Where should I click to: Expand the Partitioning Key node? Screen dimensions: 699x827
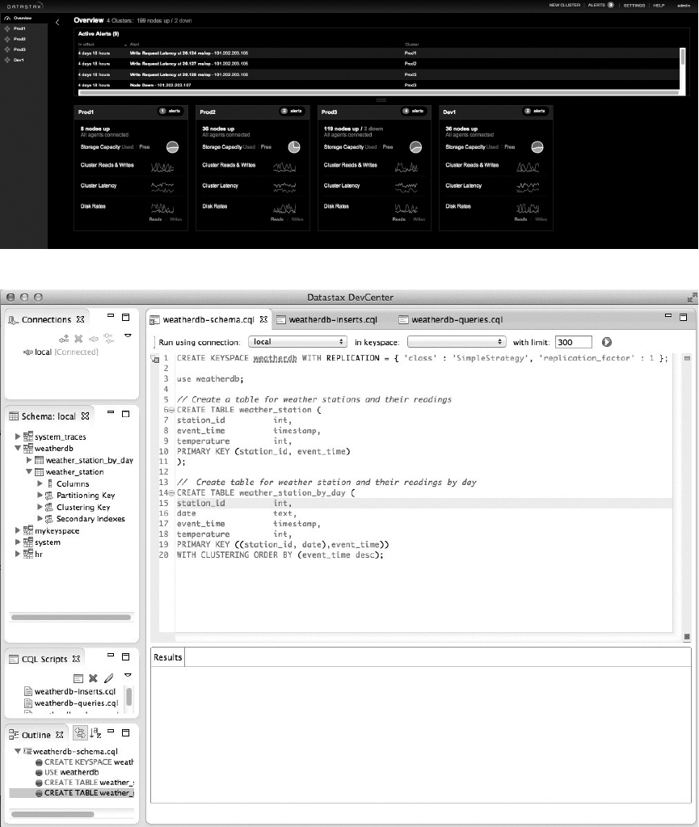pos(40,495)
